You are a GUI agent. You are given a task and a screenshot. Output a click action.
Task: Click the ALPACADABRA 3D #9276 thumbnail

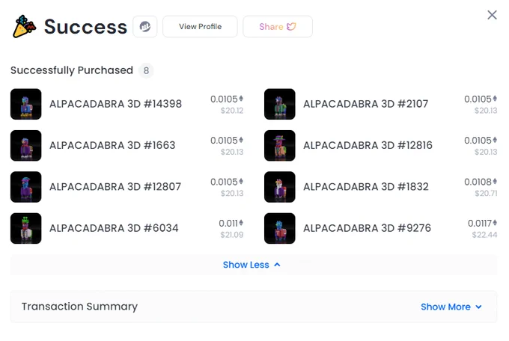280,228
